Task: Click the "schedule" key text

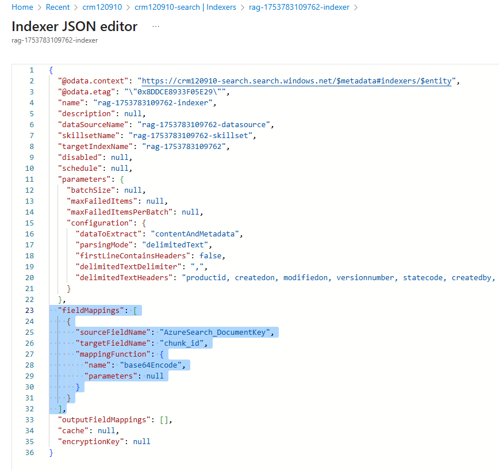Action: [79, 168]
